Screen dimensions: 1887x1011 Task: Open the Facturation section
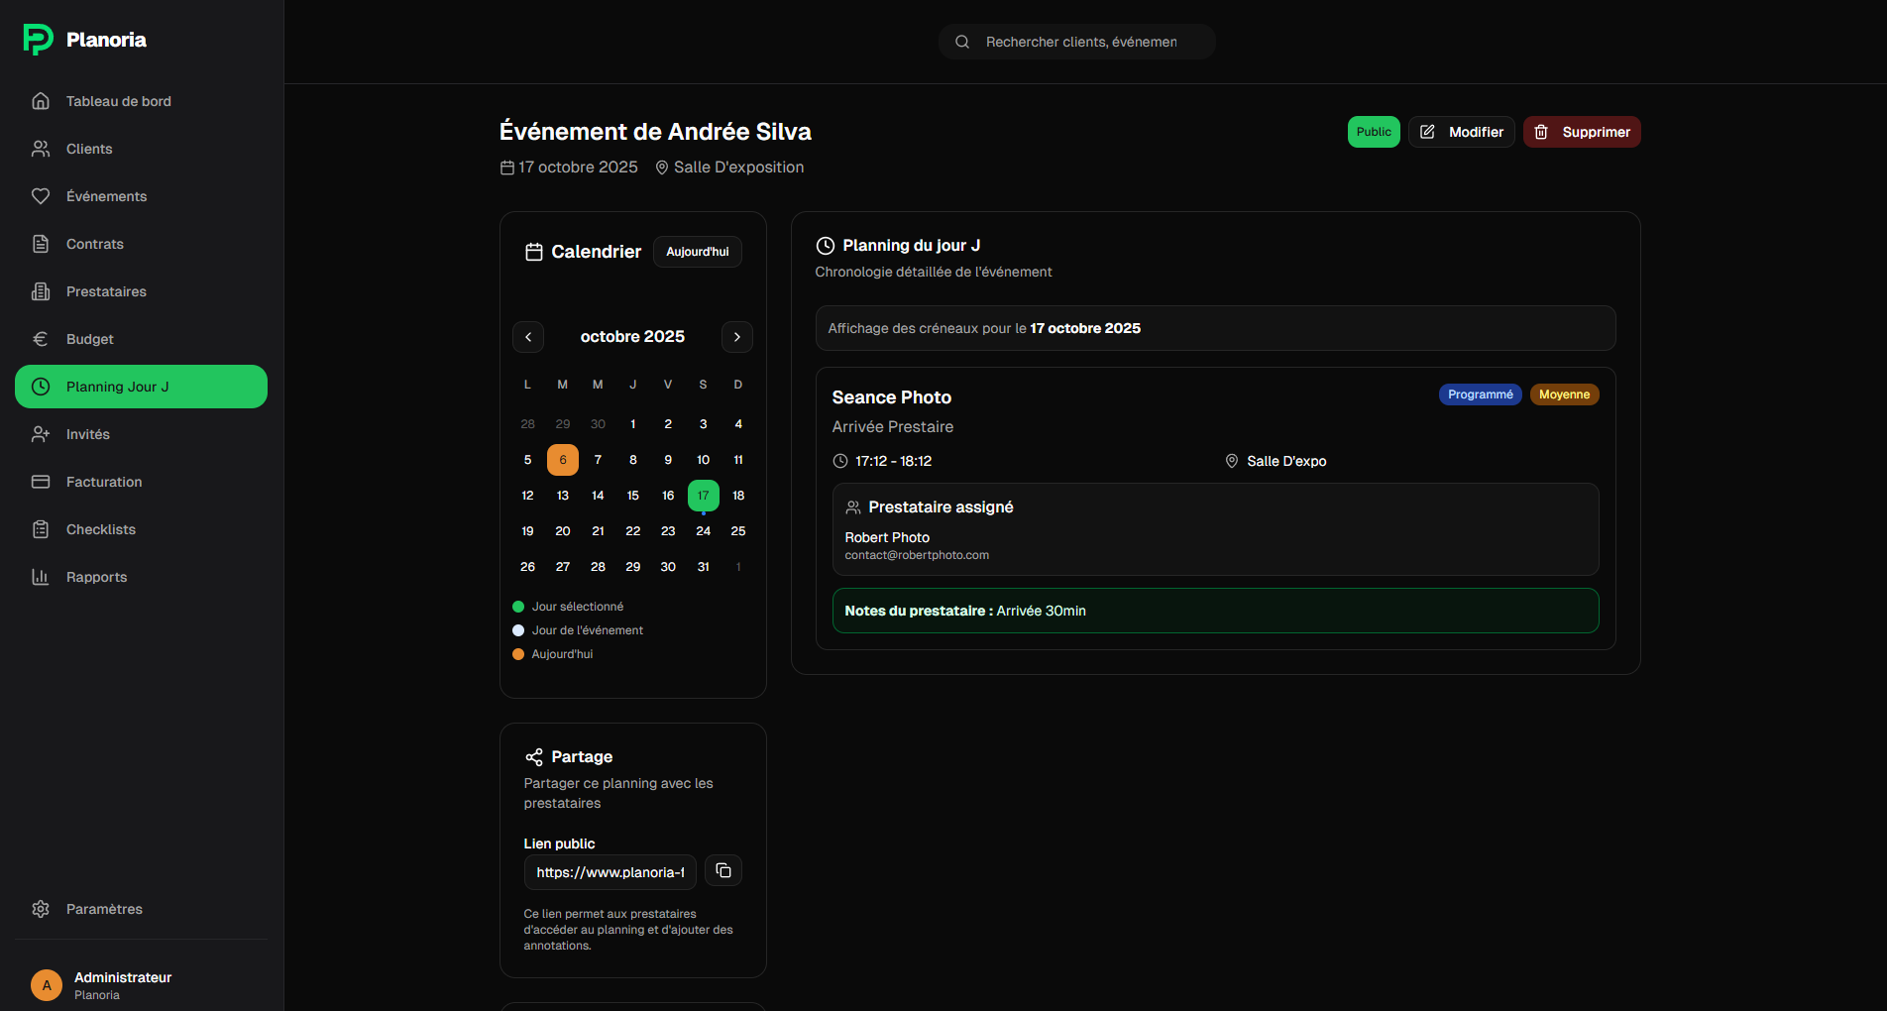pyautogui.click(x=141, y=482)
